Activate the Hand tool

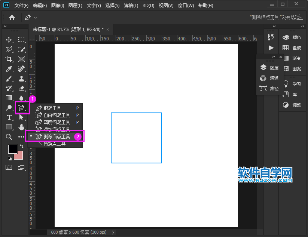coord(21,127)
